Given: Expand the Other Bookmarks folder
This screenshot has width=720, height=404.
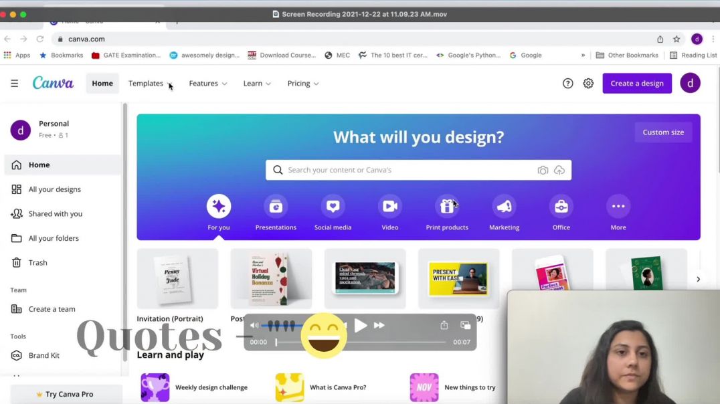Looking at the screenshot, I should [x=627, y=55].
